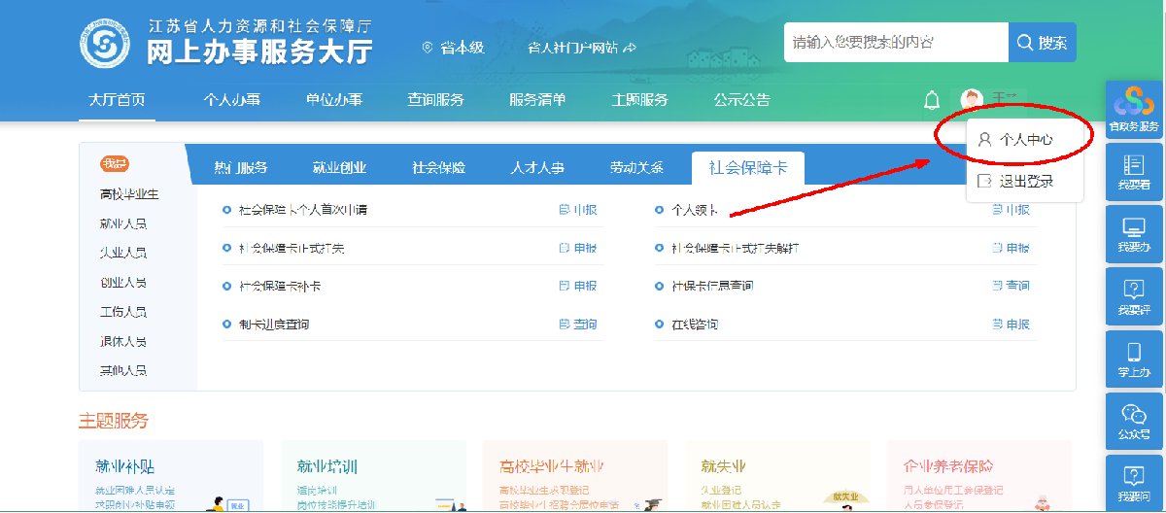Open 社保卡信息查询 service
This screenshot has height=513, width=1166.
(x=712, y=286)
